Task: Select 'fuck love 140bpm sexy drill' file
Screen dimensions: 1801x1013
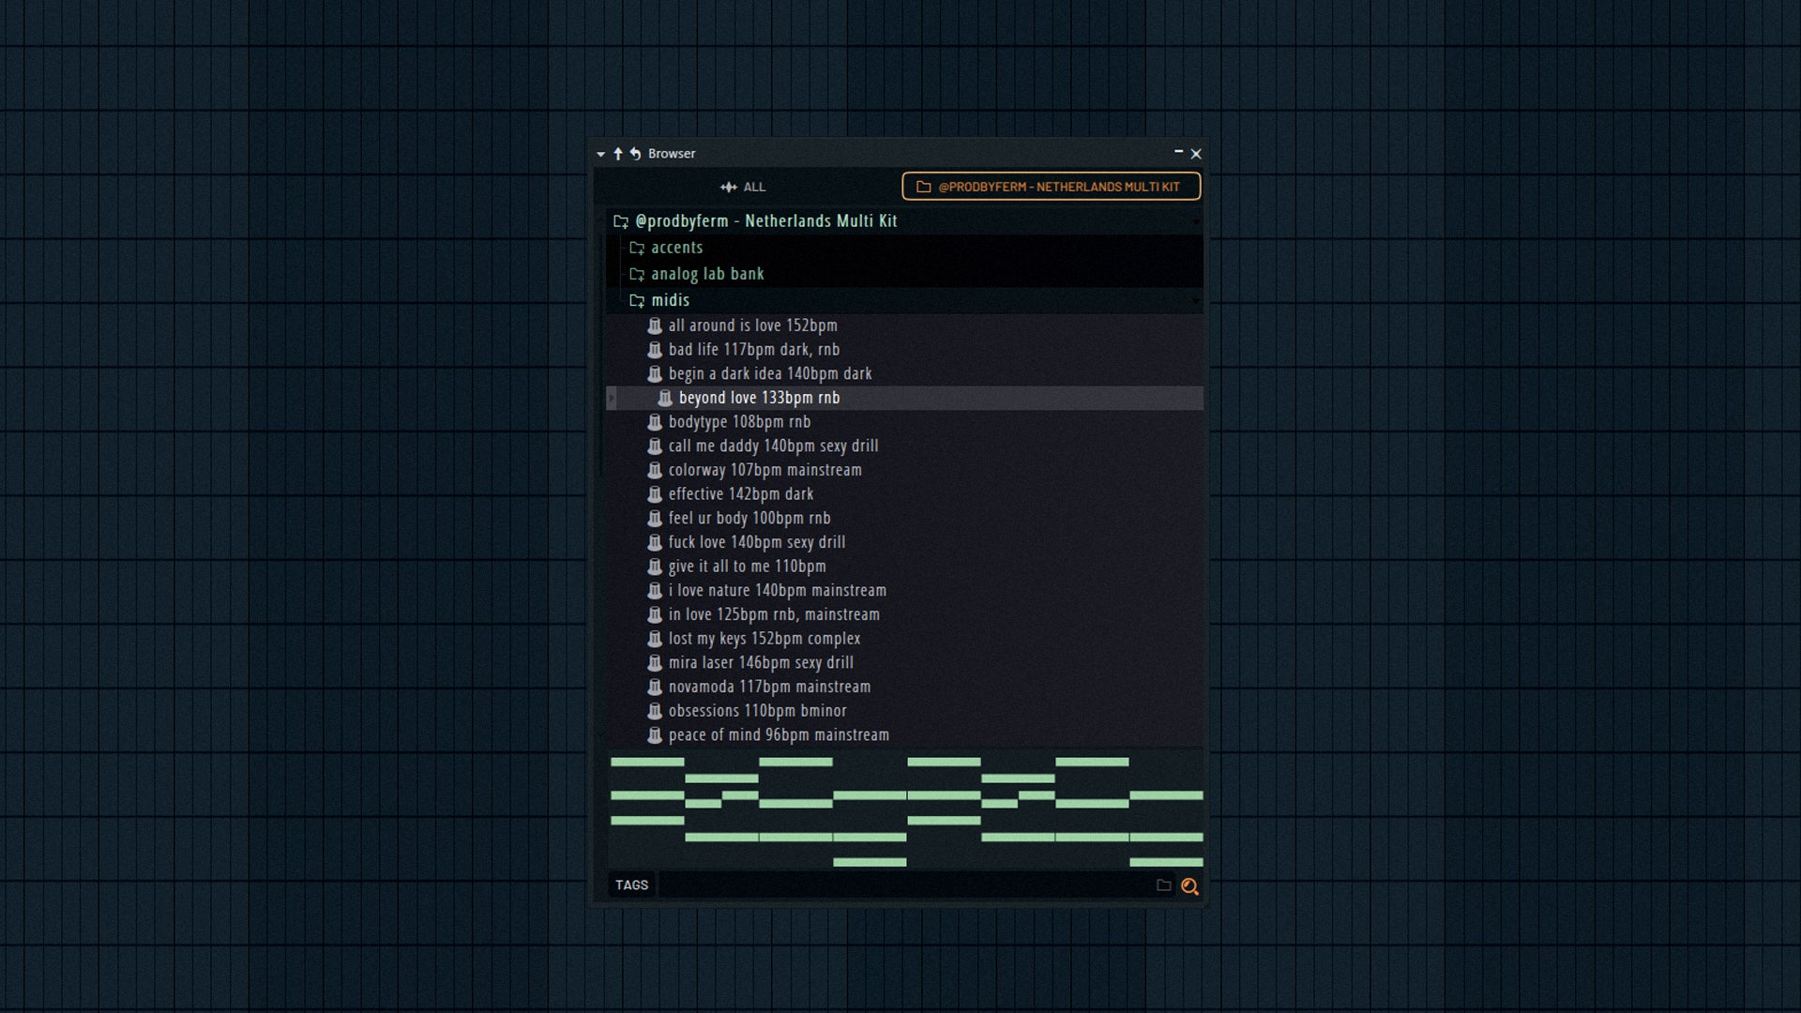Action: (x=904, y=542)
